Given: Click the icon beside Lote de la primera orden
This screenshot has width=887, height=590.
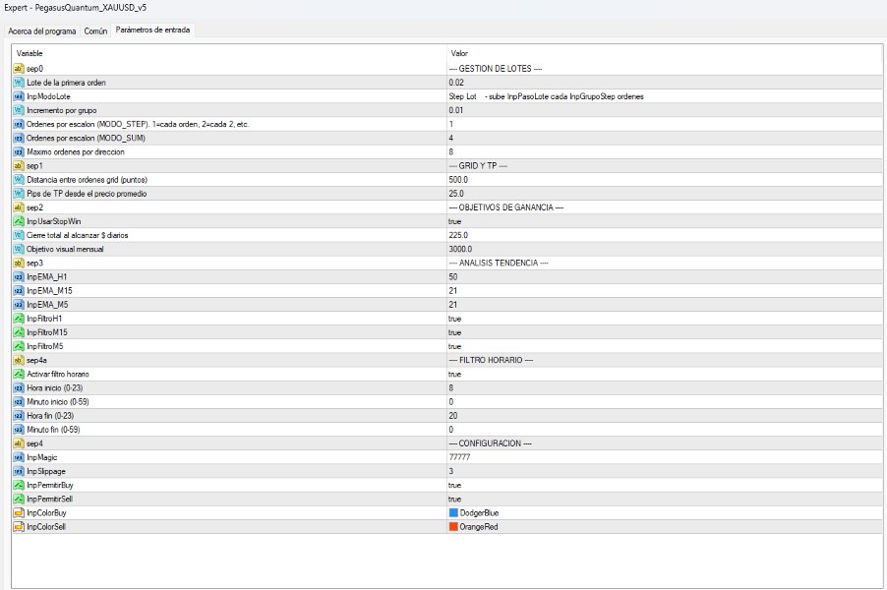Looking at the screenshot, I should coord(19,83).
